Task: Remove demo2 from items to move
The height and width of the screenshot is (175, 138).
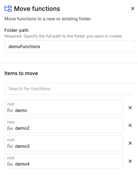Action: pos(130,125)
